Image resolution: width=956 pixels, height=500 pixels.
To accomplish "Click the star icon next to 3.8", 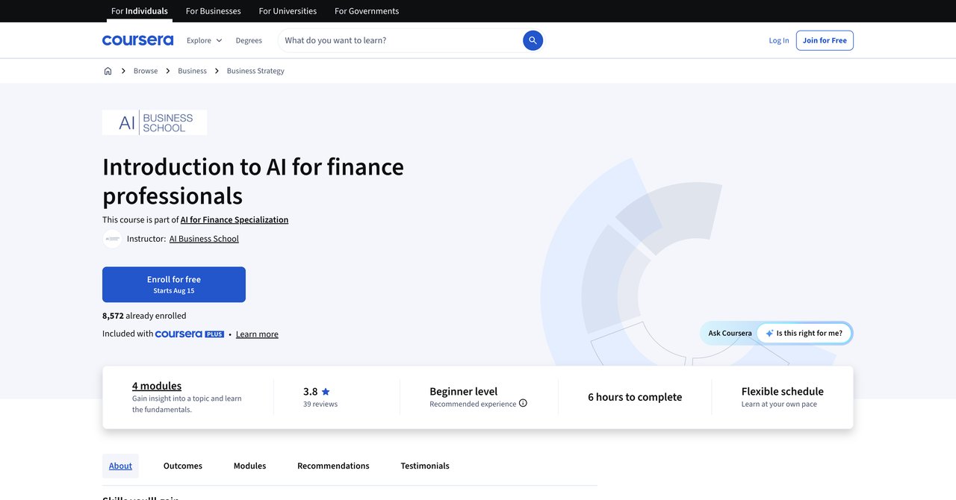I will point(326,392).
